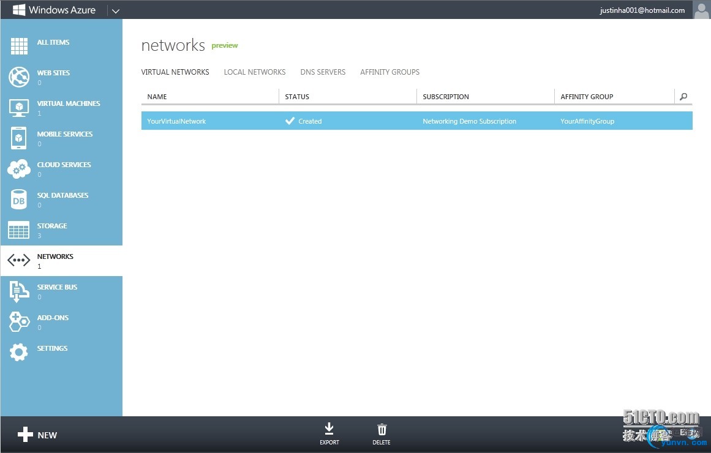Viewport: 711px width, 453px height.
Task: Click the Created status checkmark
Action: point(290,121)
